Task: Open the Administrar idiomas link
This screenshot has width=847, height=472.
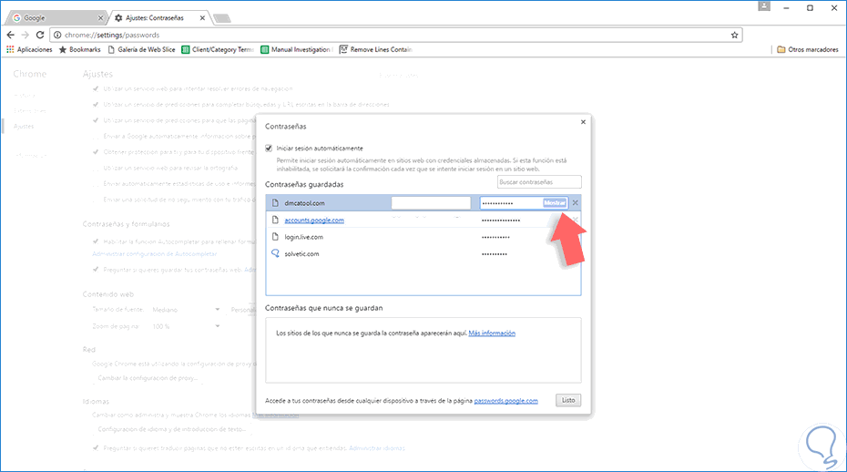Action: point(376,448)
